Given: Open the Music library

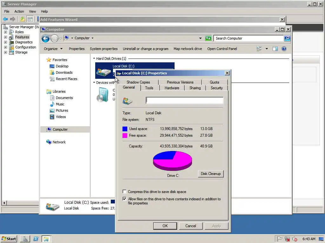Looking at the screenshot, I should (x=60, y=104).
